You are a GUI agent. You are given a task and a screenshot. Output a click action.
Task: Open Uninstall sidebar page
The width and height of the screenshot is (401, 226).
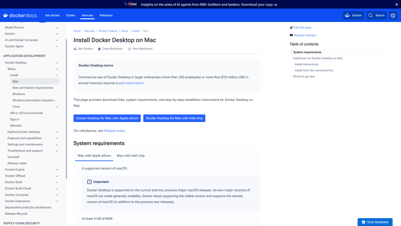click(13, 157)
